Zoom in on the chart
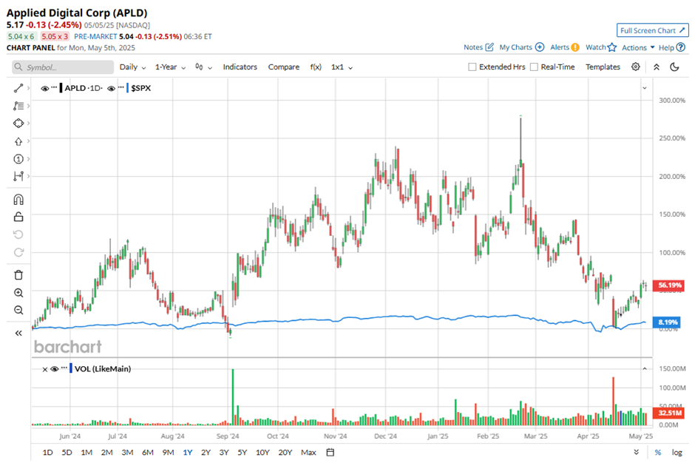This screenshot has height=463, width=695. point(18,293)
